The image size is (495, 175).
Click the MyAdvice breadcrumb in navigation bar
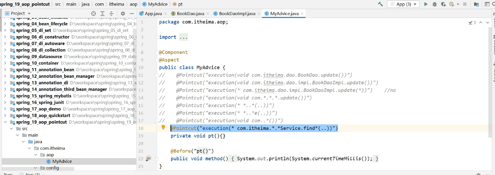158,4
